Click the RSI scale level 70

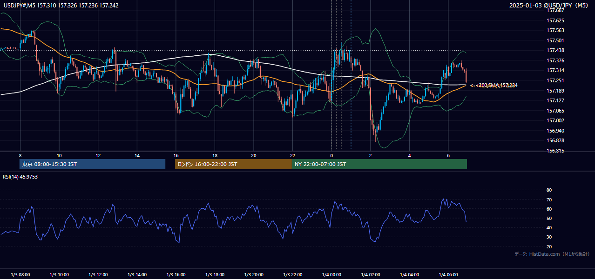point(549,199)
